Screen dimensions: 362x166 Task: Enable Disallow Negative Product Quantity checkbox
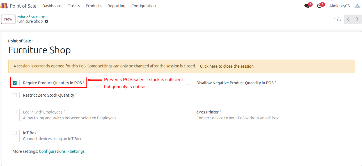click(188, 83)
